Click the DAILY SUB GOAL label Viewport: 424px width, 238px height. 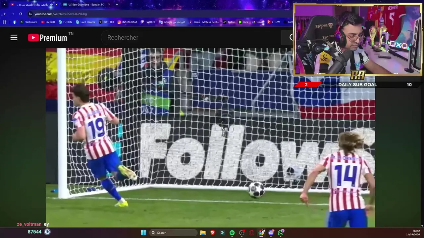(x=357, y=85)
